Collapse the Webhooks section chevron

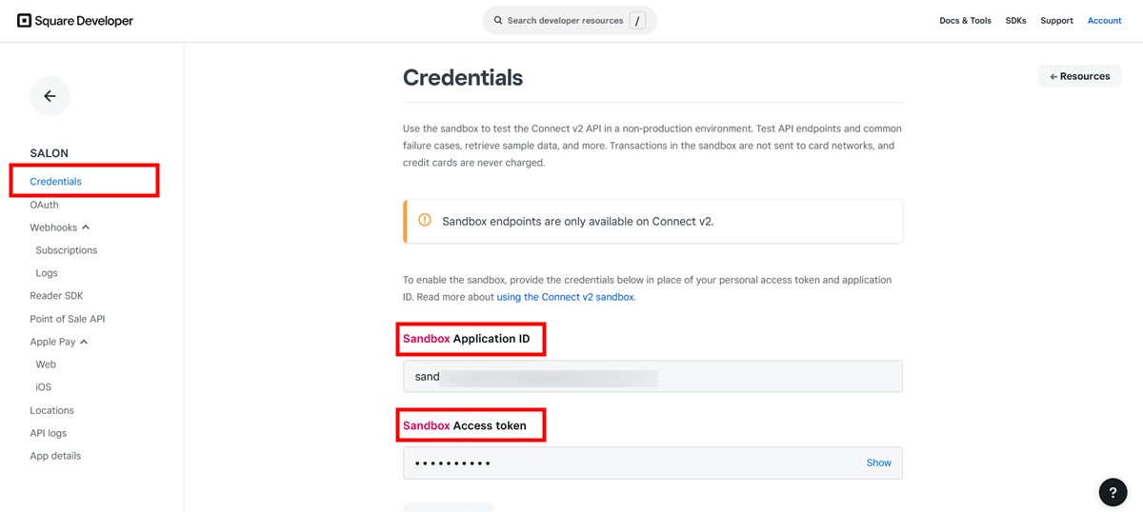click(86, 227)
